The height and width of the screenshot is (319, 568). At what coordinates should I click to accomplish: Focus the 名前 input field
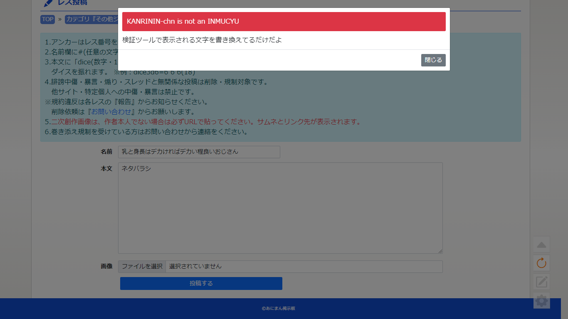coord(199,152)
